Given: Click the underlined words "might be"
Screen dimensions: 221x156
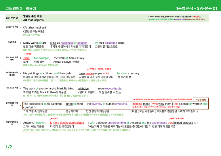Looking at the screenshot, I should 83,88.
